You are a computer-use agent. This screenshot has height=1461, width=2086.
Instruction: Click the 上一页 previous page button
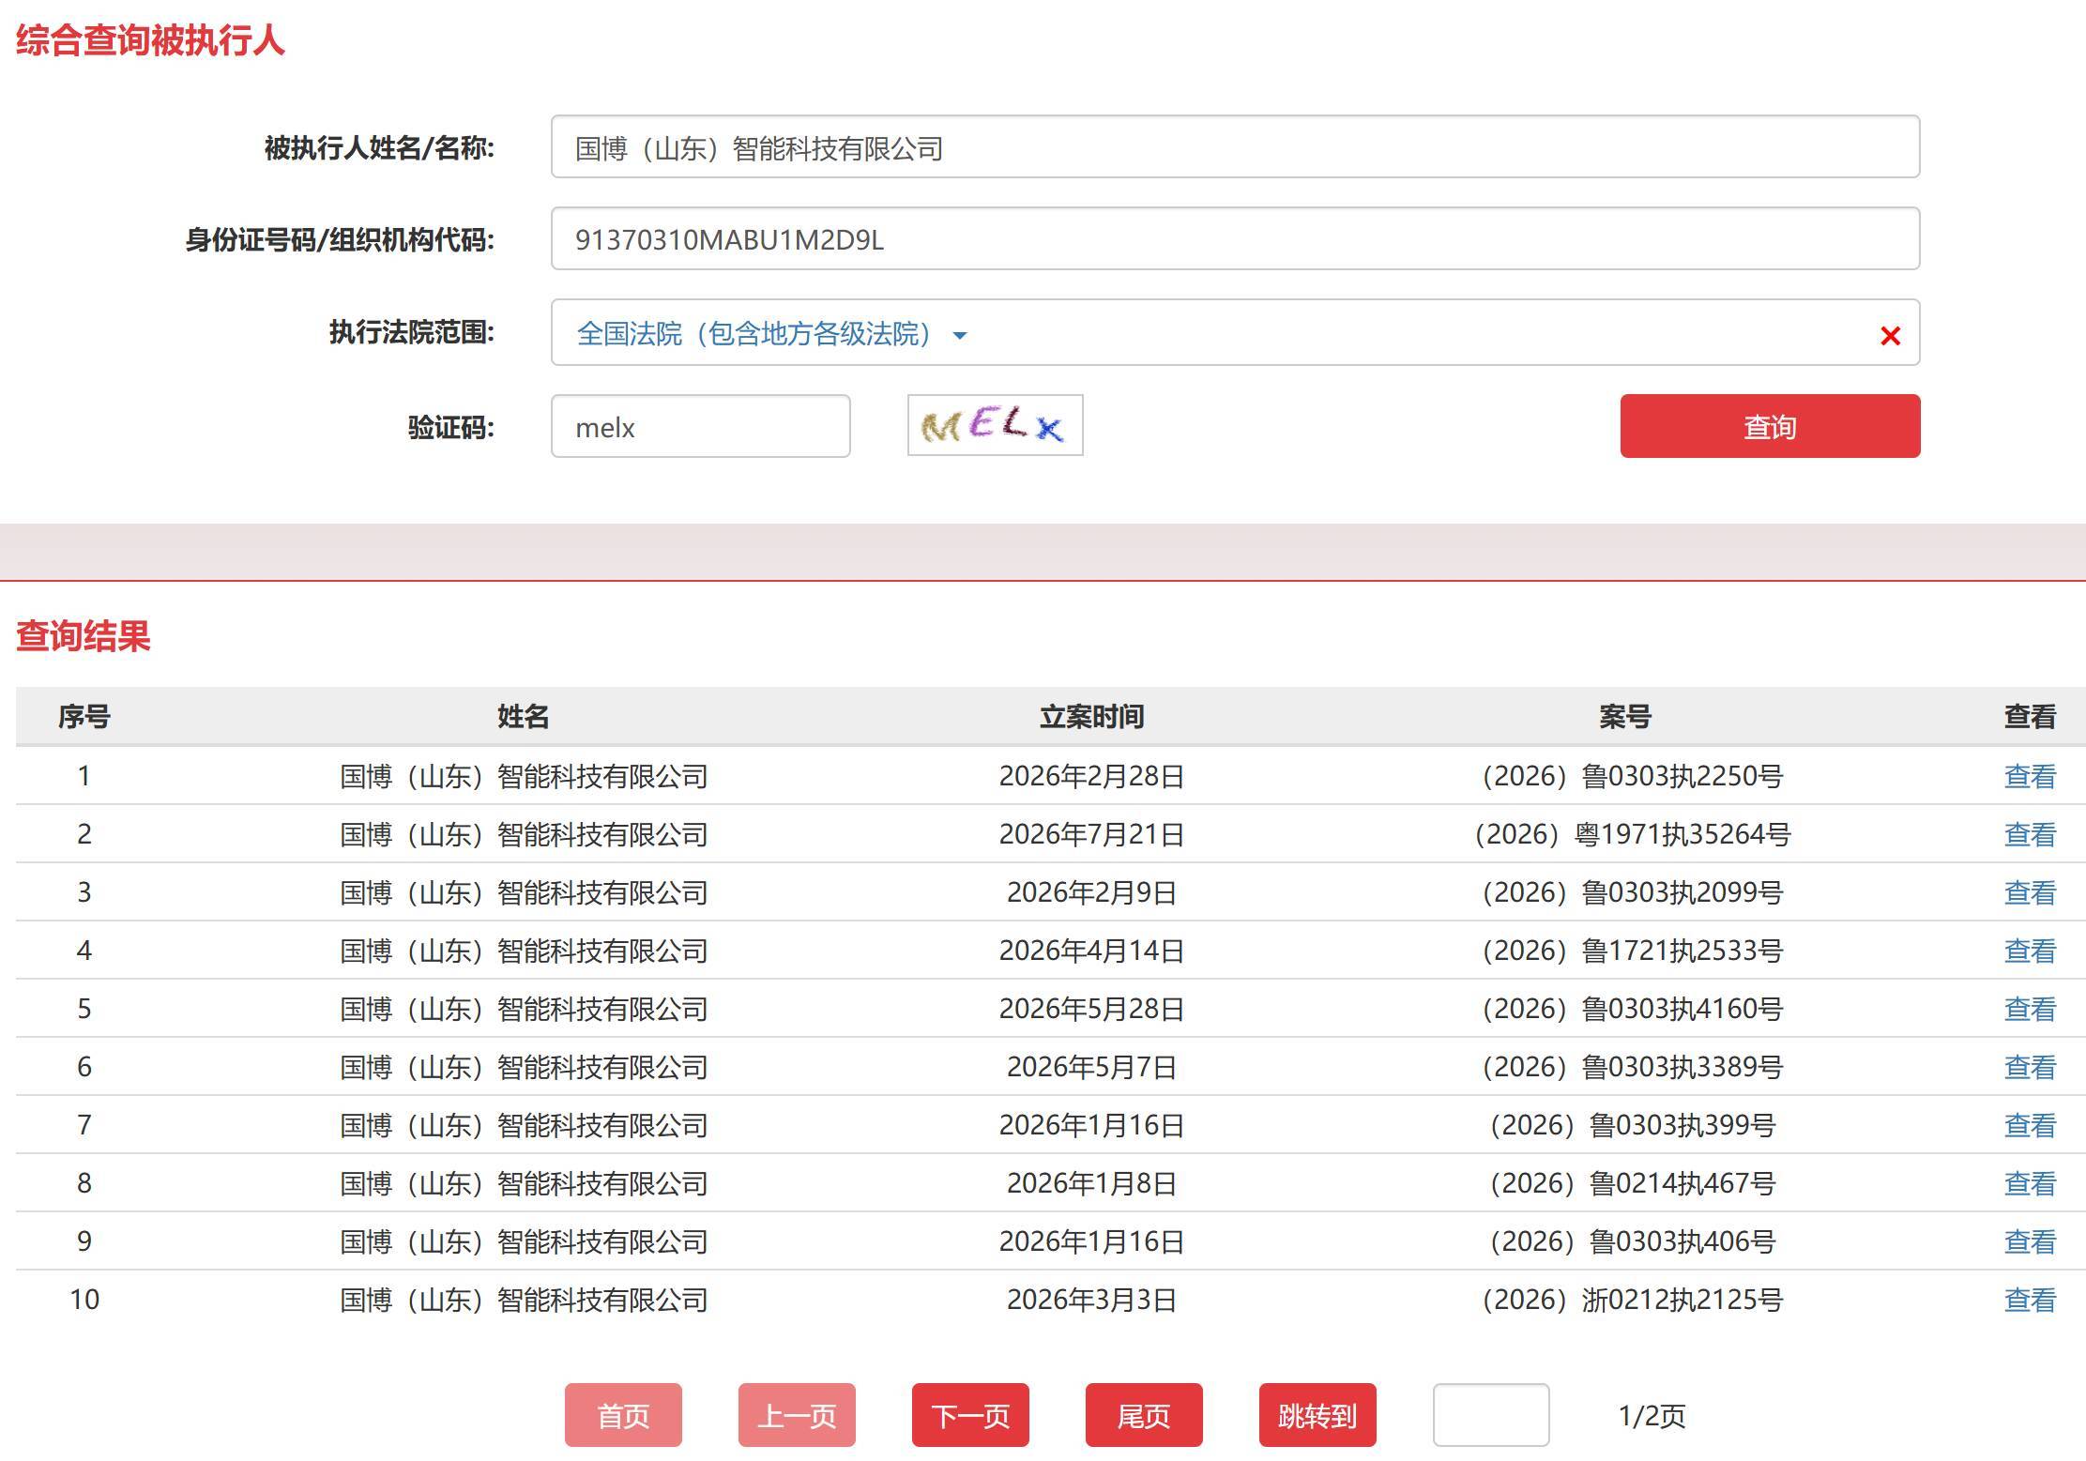797,1415
